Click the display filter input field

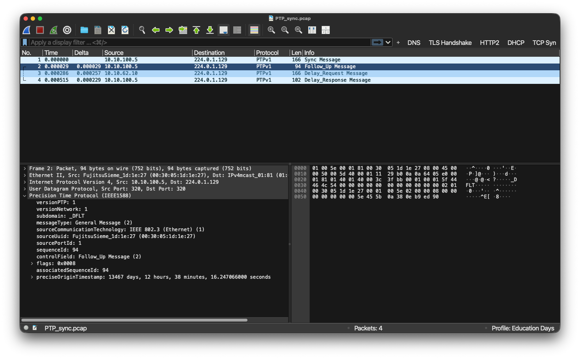(x=199, y=42)
